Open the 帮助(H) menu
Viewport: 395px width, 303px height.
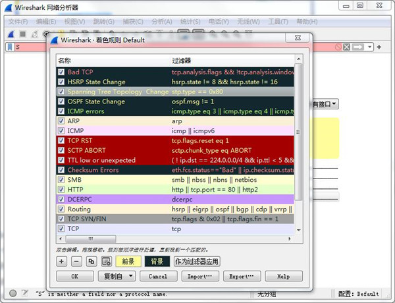tap(307, 22)
